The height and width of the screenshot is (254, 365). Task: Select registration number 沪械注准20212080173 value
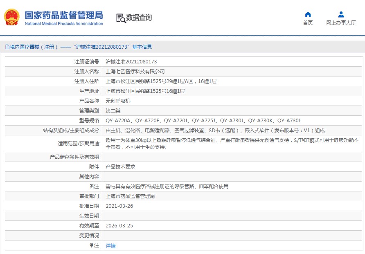131,62
